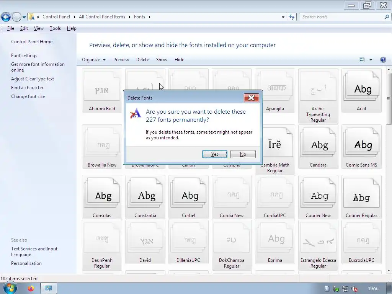Screen dimensions: 392x294
Task: Launch Firefox from the taskbar
Action: 31,289
